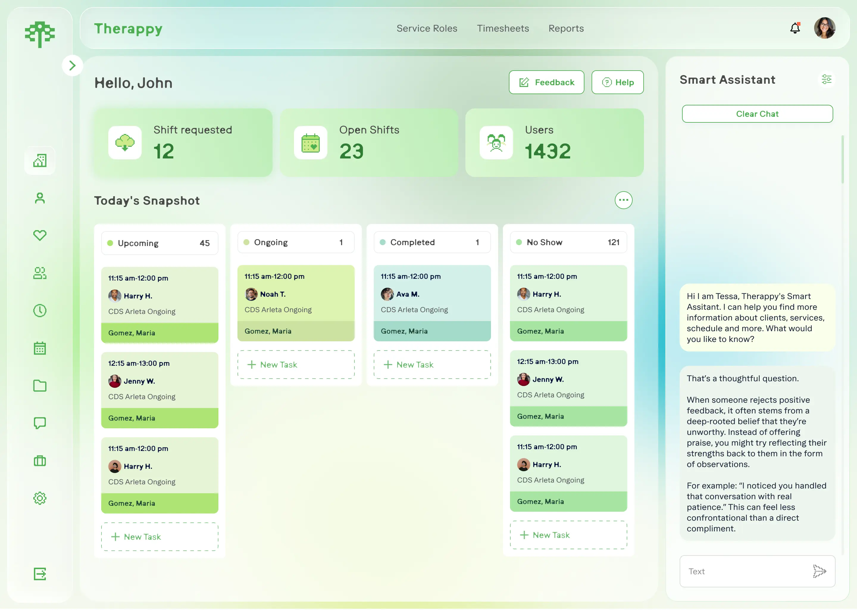Open the dashboard icon in the sidebar
Image resolution: width=857 pixels, height=610 pixels.
point(40,160)
